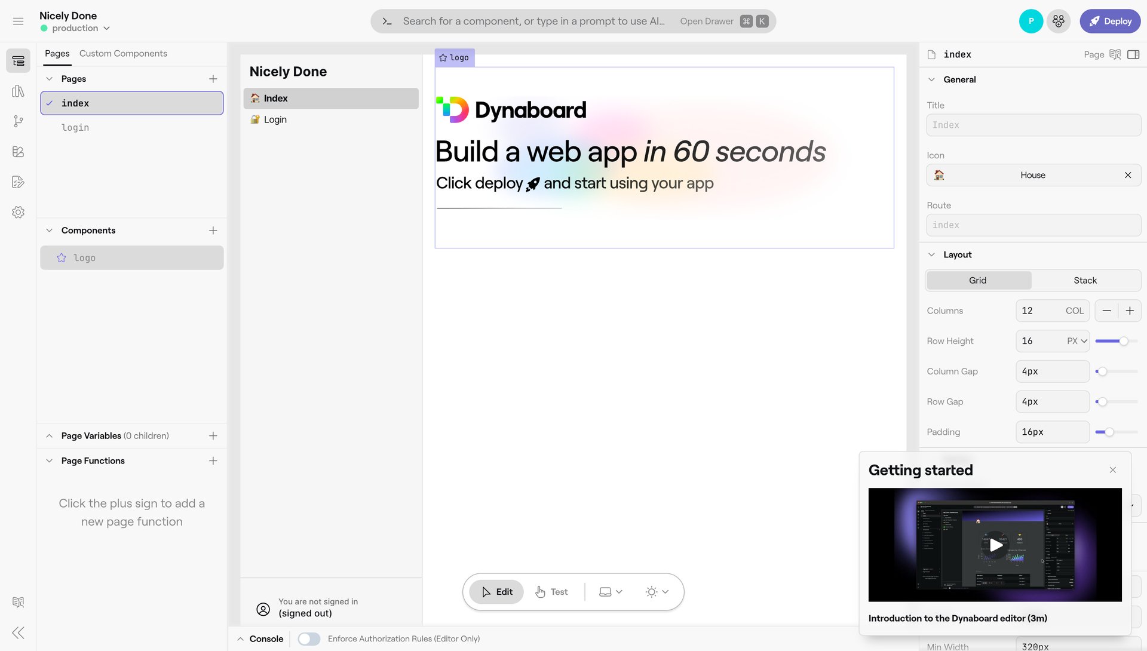This screenshot has height=651, width=1147.
Task: Open the Pages panel in the left sidebar
Action: [x=18, y=60]
